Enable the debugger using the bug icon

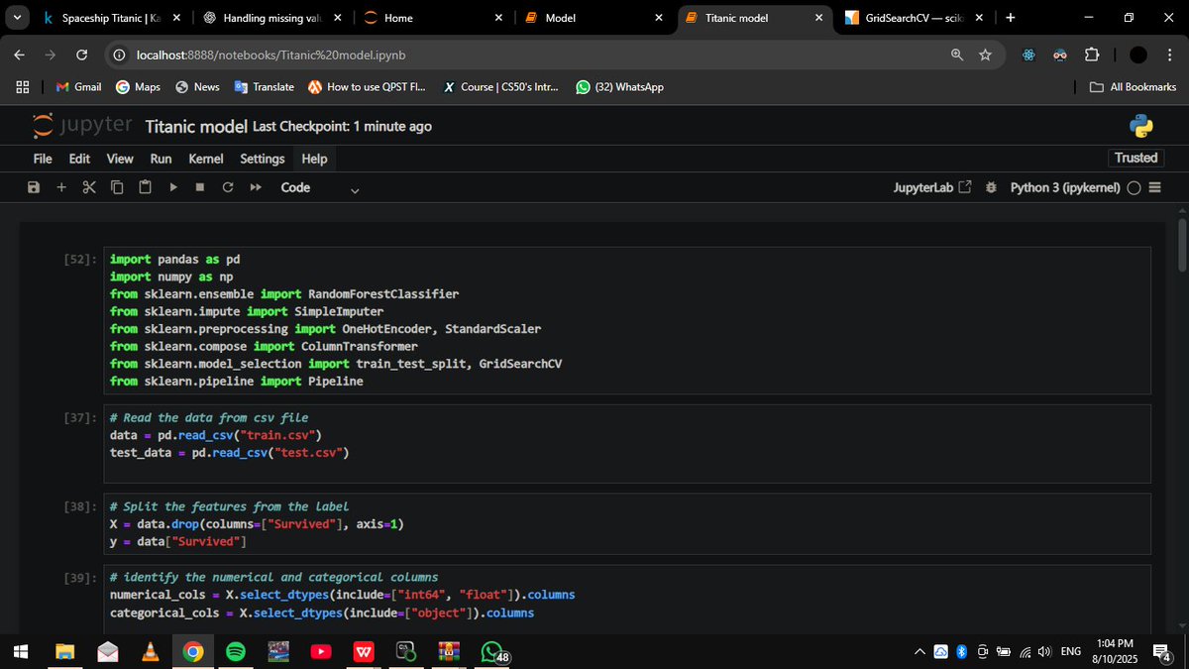click(991, 187)
